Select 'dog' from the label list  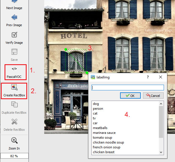(96, 104)
